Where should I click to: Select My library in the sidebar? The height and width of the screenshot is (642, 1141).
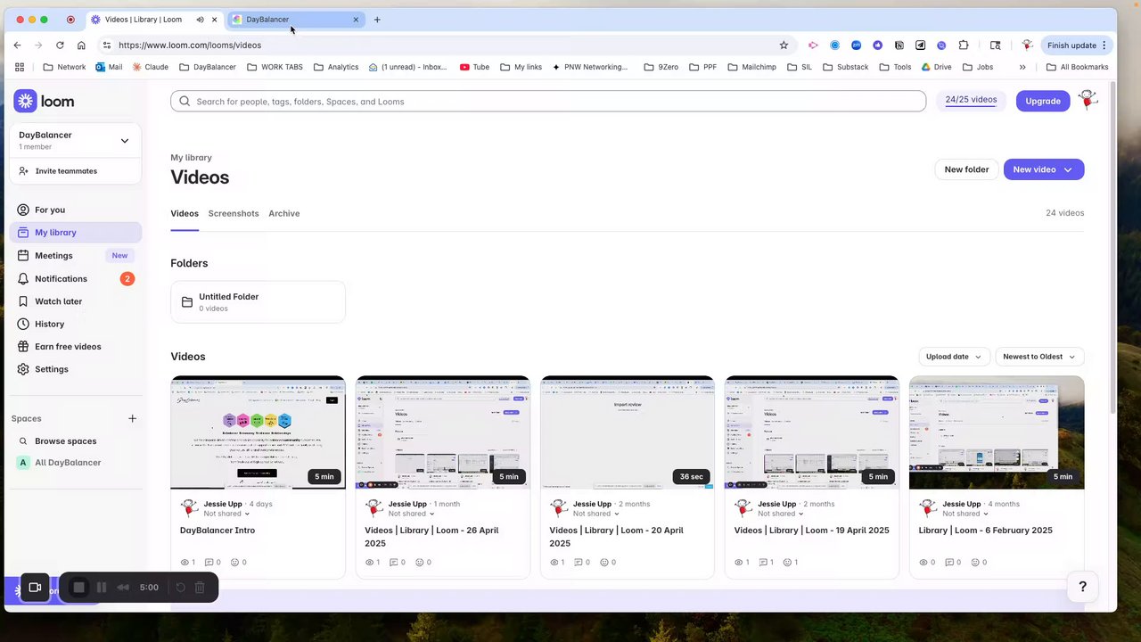(75, 232)
